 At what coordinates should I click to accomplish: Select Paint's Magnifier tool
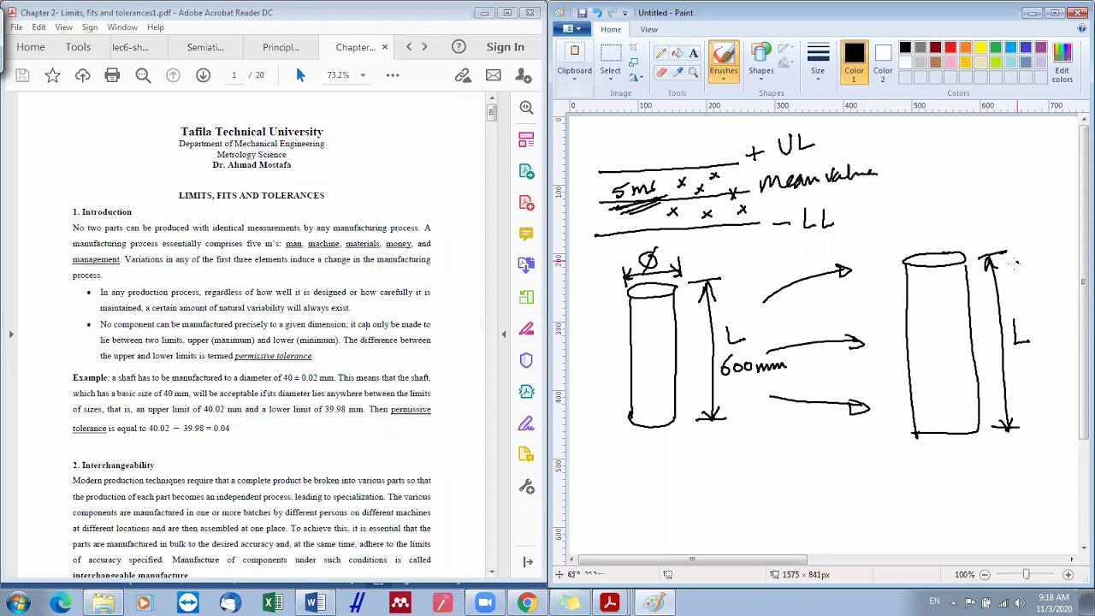tap(694, 72)
